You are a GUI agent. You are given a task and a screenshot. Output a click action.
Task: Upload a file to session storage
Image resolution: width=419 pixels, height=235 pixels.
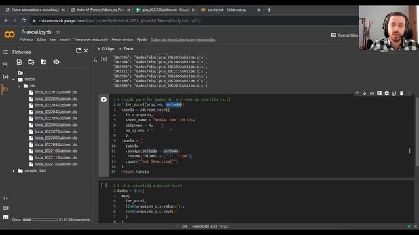coord(19,62)
